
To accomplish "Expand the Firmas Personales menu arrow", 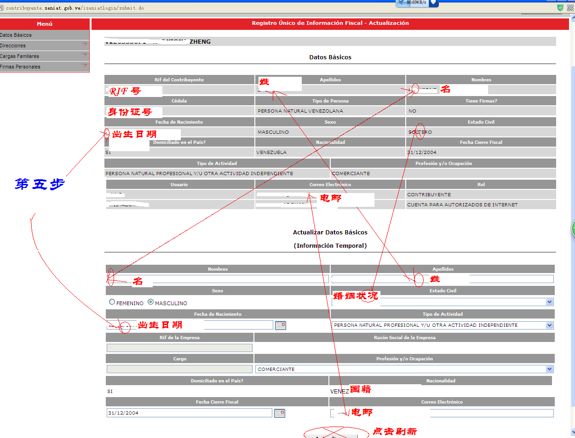I will [x=84, y=66].
